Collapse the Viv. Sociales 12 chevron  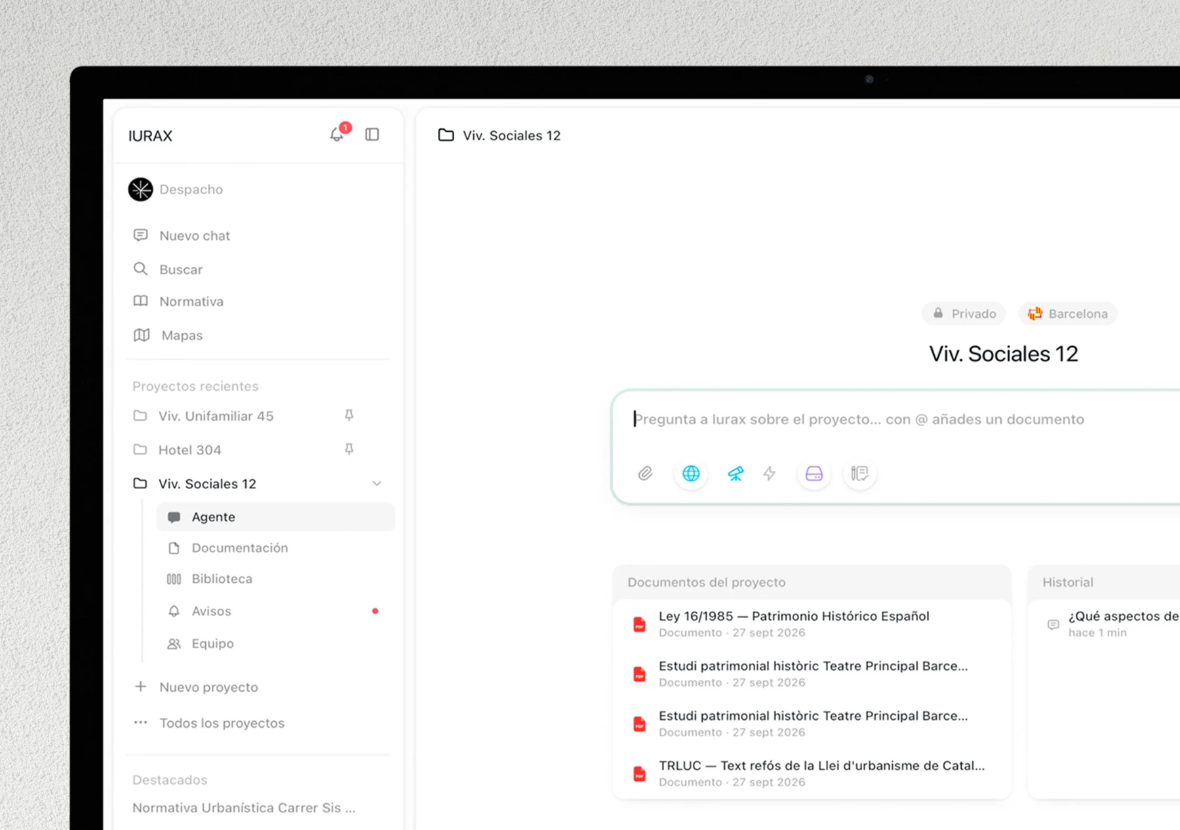377,484
